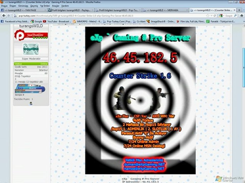245x183 pixels.
Task: Switch to the MERHABA tab
Action: [166, 10]
